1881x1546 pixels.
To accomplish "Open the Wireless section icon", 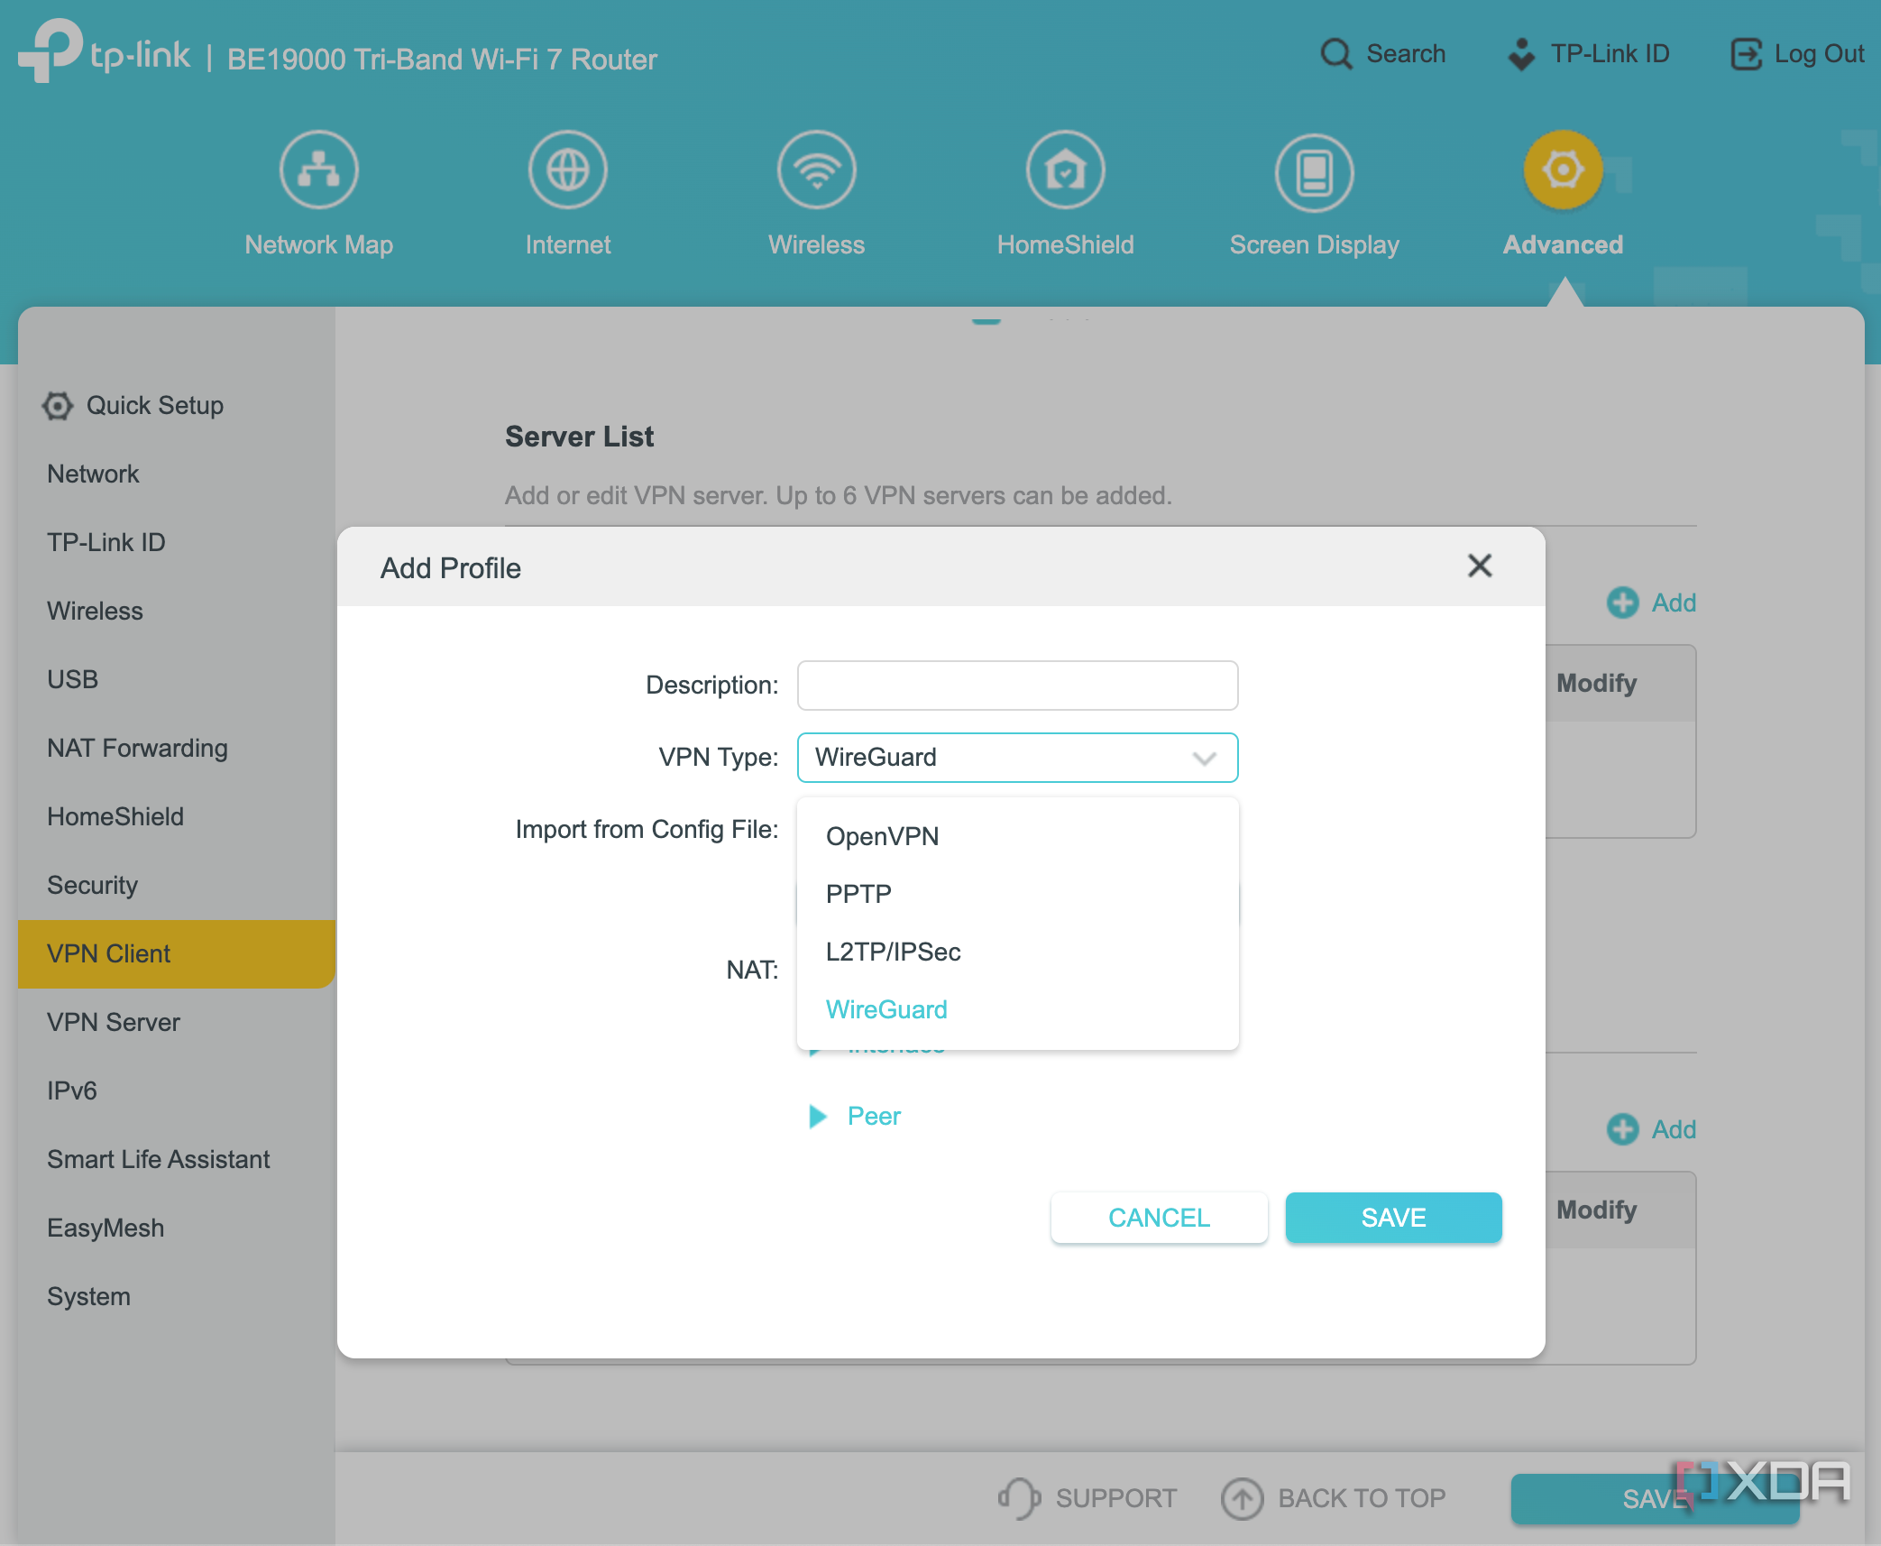I will (x=817, y=170).
